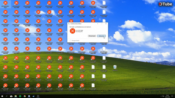Select blank file icon 'you mom gey - Kopie (89)'
This screenshot has height=98, width=175.
click(x=93, y=78)
